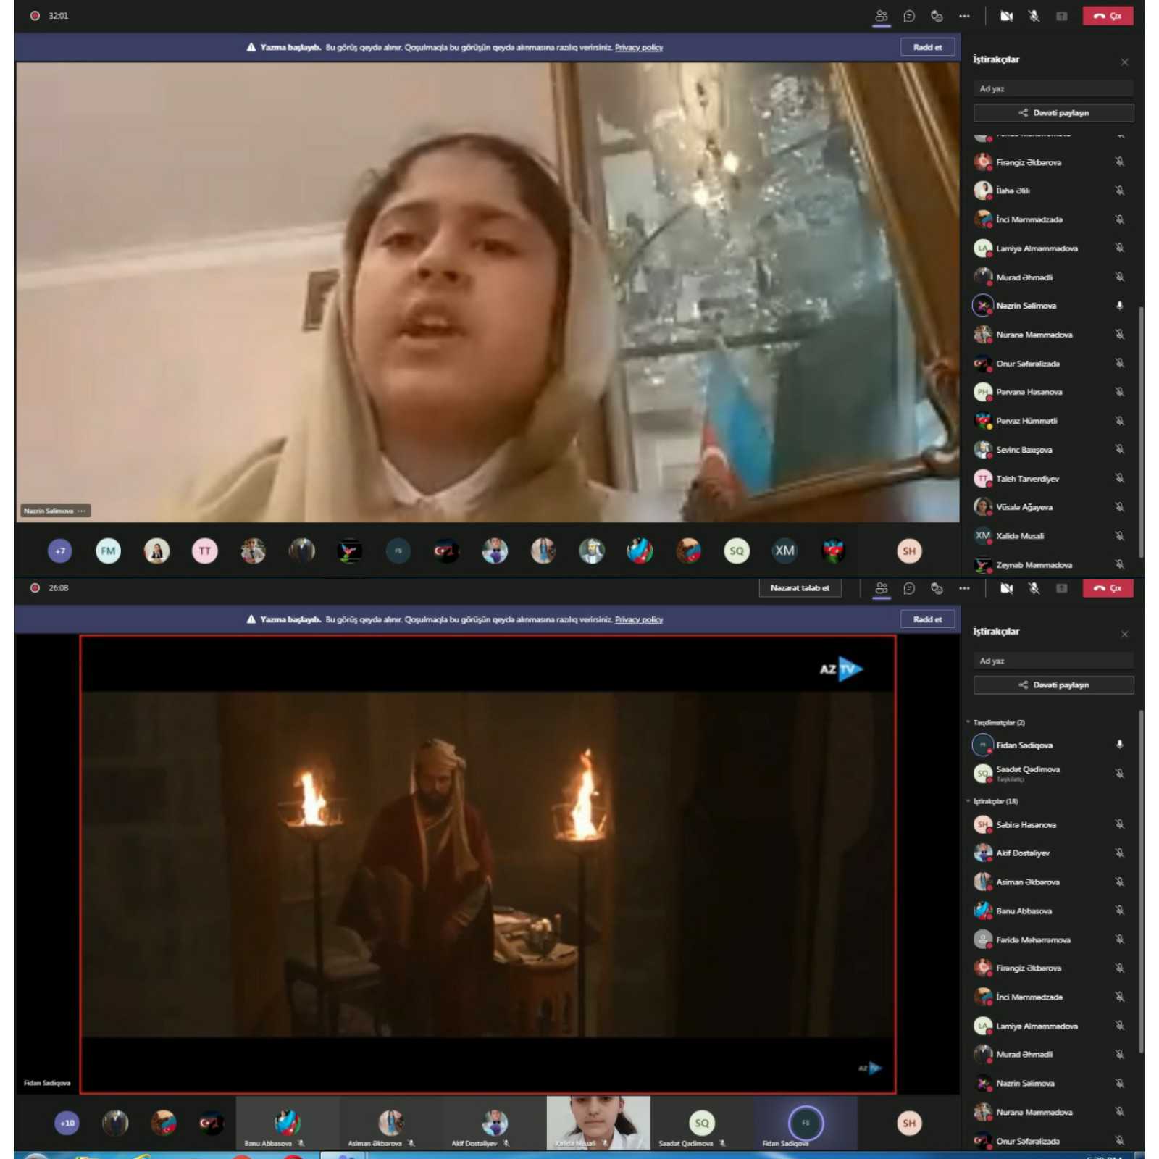This screenshot has width=1159, height=1159.
Task: Open more actions ellipsis in bottom meeting
Action: (964, 588)
